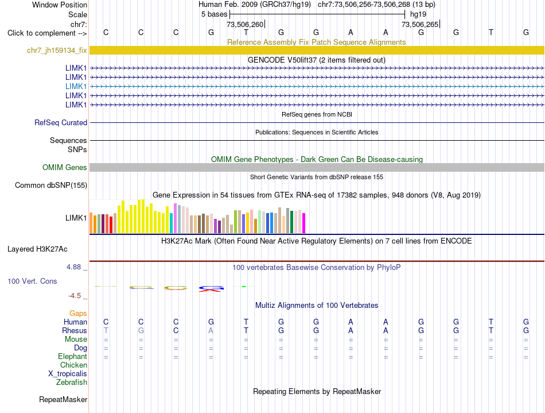
Task: Select the gray OMIM Genes bar
Action: click(317, 167)
